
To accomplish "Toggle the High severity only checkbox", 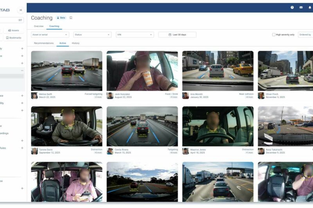I will [273, 35].
